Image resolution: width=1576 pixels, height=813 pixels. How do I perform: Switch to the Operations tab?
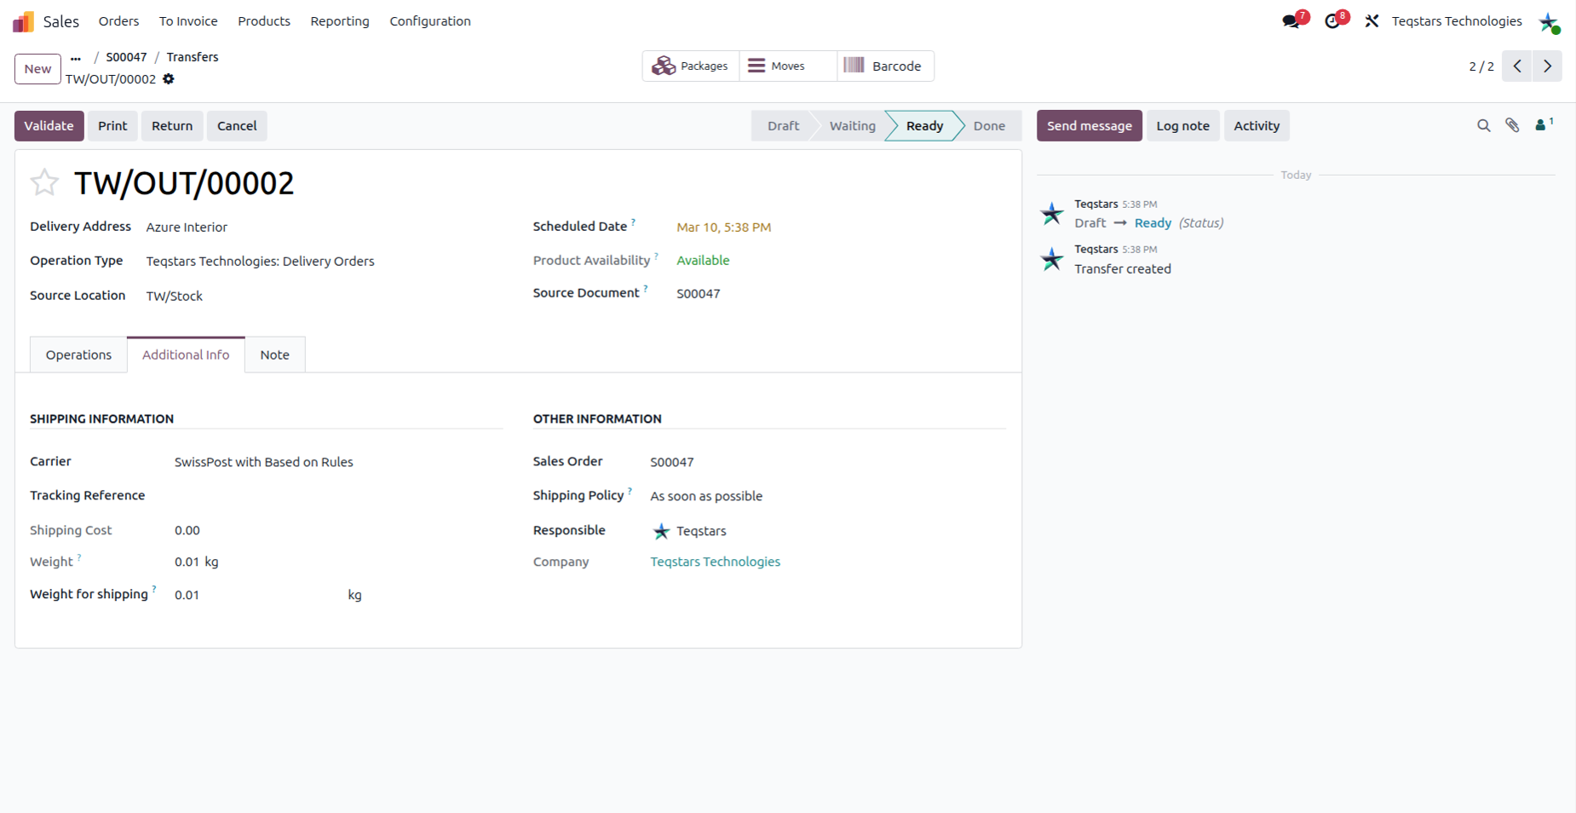tap(78, 355)
